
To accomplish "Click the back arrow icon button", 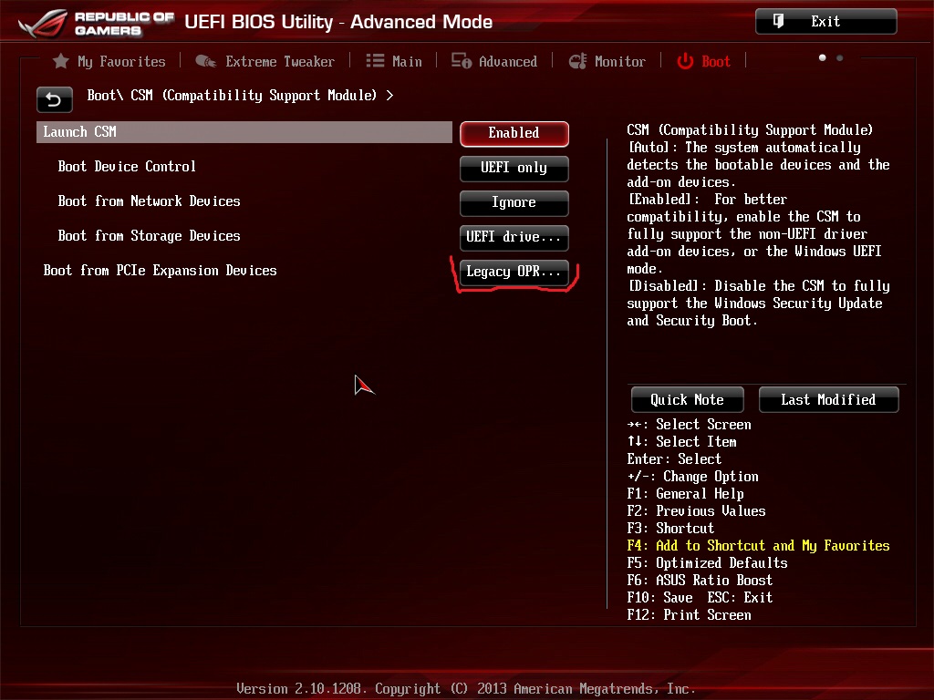I will (x=54, y=99).
